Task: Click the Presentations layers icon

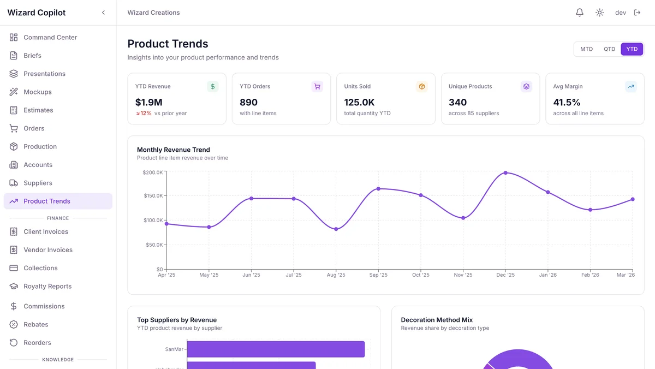Action: [x=14, y=74]
